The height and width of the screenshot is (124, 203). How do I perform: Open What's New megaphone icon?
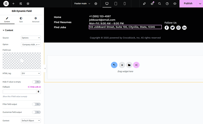tap(152, 4)
